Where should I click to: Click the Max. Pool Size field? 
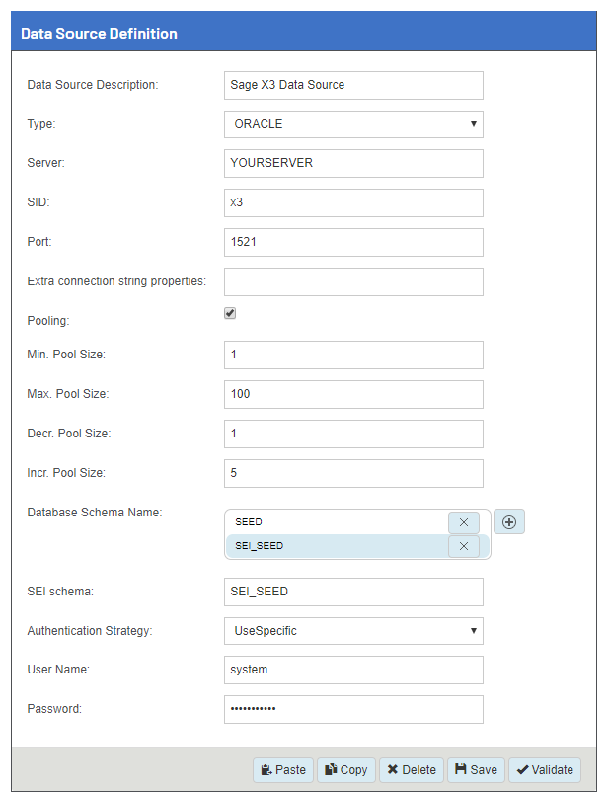pos(353,394)
